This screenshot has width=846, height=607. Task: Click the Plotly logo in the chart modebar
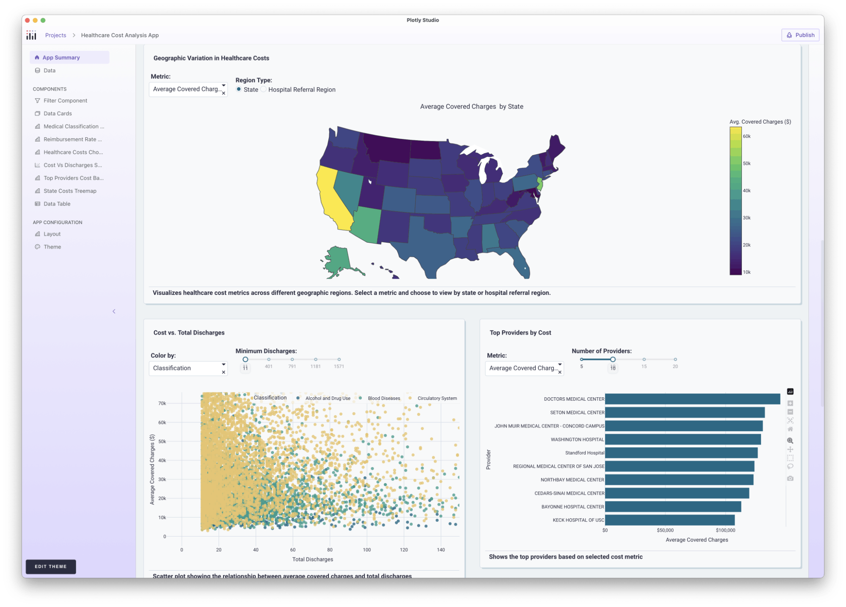pyautogui.click(x=790, y=391)
